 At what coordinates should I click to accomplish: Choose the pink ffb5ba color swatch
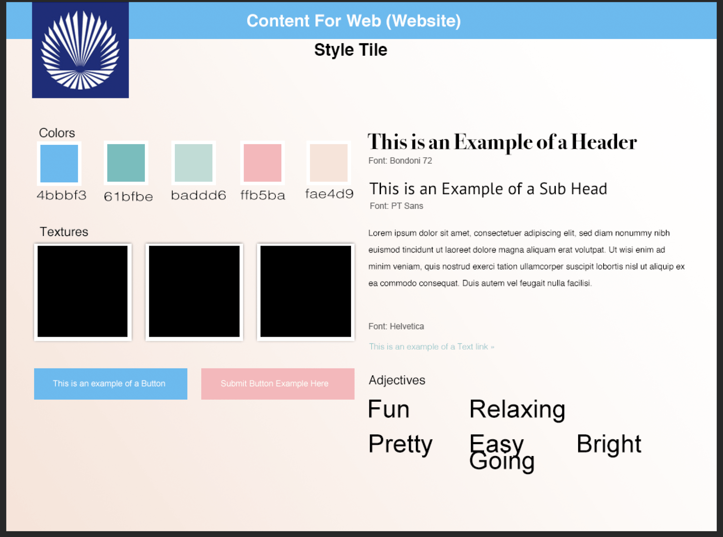(262, 163)
